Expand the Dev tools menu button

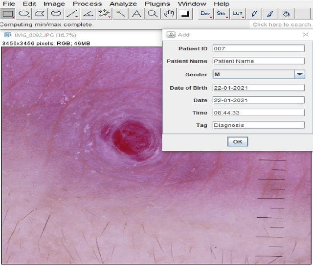(206, 14)
